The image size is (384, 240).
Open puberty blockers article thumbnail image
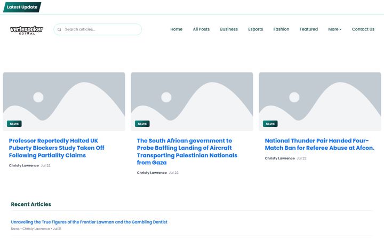click(64, 101)
